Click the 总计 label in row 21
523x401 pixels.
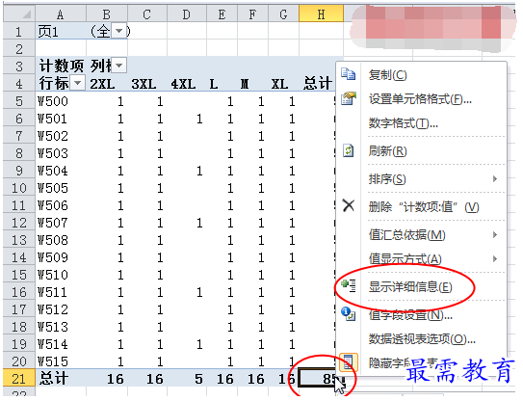(61, 379)
